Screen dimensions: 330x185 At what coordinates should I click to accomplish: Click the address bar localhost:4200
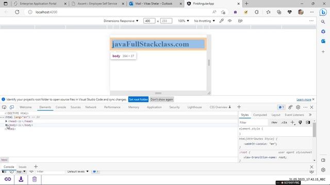46,12
